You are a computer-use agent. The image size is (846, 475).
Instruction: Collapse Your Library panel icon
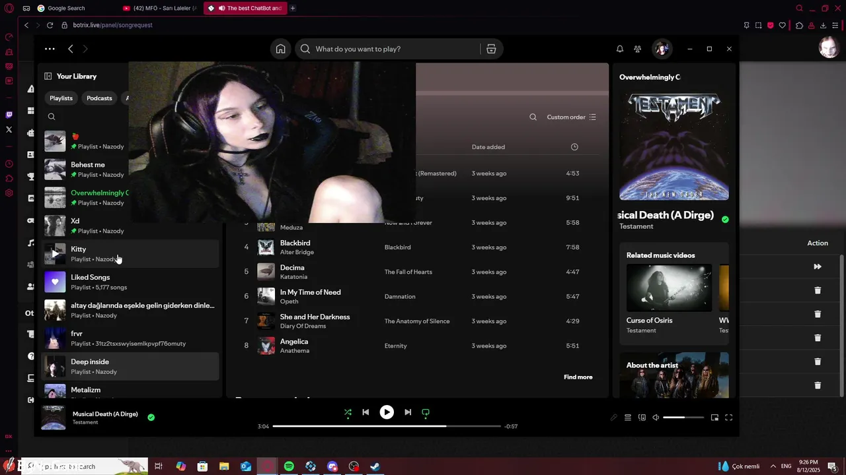click(x=48, y=76)
